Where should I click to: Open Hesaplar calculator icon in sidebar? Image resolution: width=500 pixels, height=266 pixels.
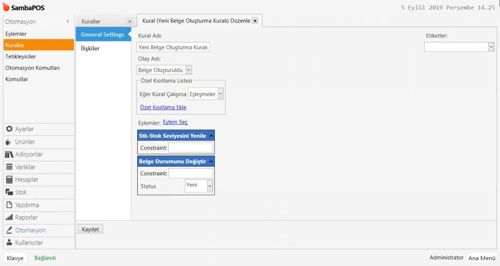(x=9, y=180)
